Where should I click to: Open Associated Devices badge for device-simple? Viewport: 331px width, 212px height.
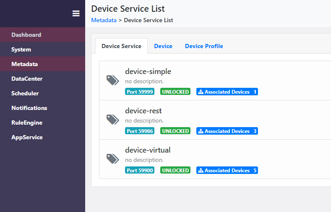(227, 92)
